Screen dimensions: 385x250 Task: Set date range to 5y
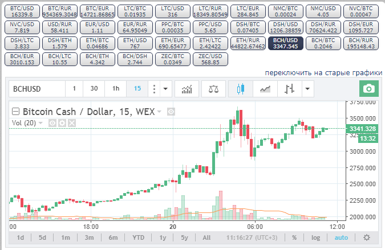[184, 237]
